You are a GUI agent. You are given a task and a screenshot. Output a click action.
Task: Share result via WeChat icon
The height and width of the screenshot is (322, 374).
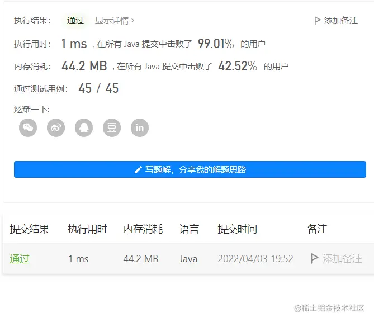tap(28, 128)
